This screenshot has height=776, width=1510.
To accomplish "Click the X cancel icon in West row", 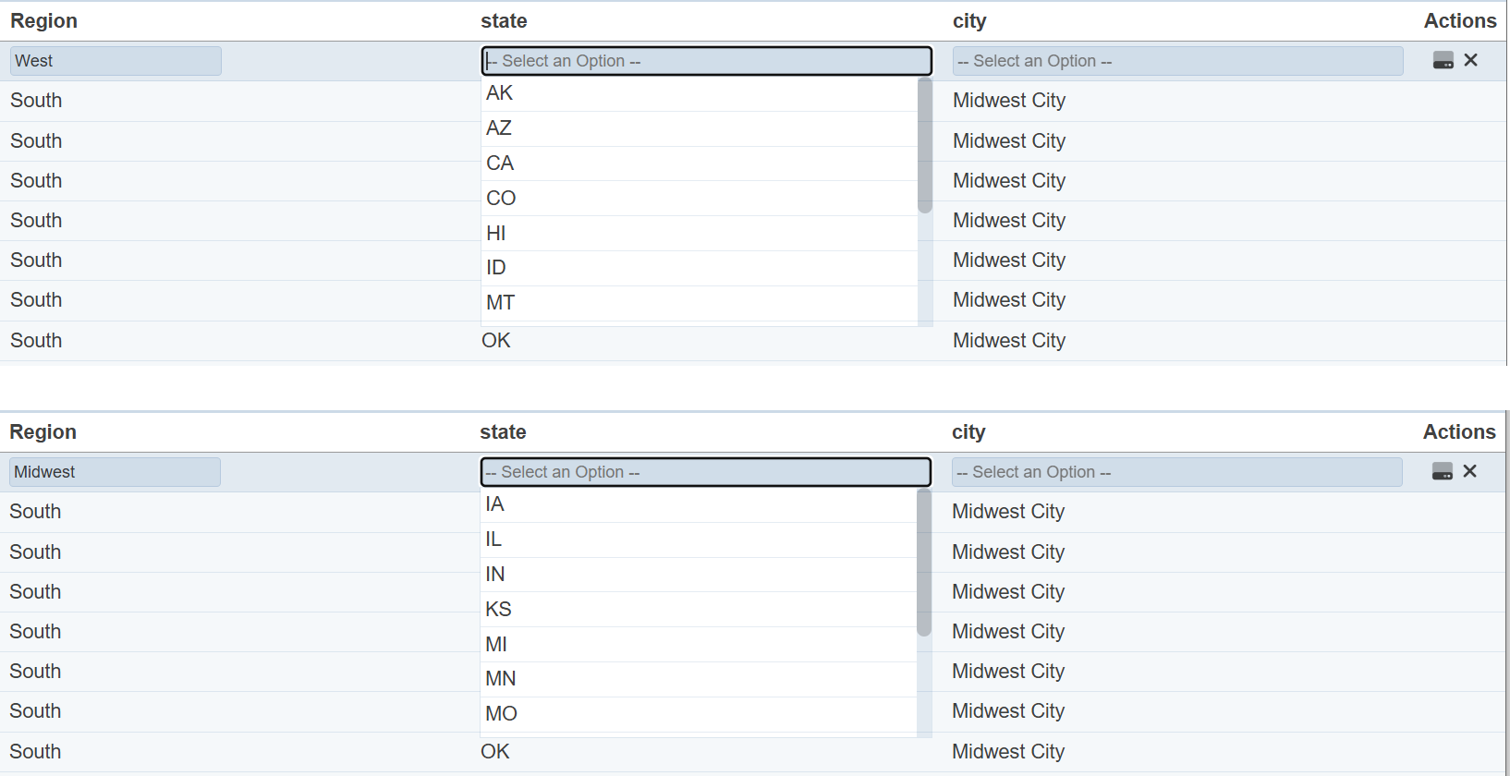I will pos(1471,60).
